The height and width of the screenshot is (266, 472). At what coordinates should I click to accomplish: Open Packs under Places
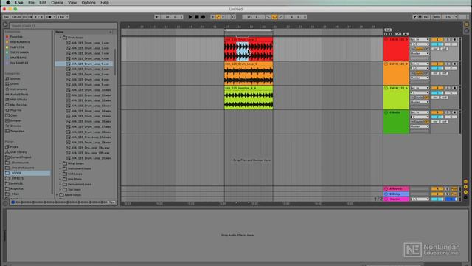click(x=14, y=147)
